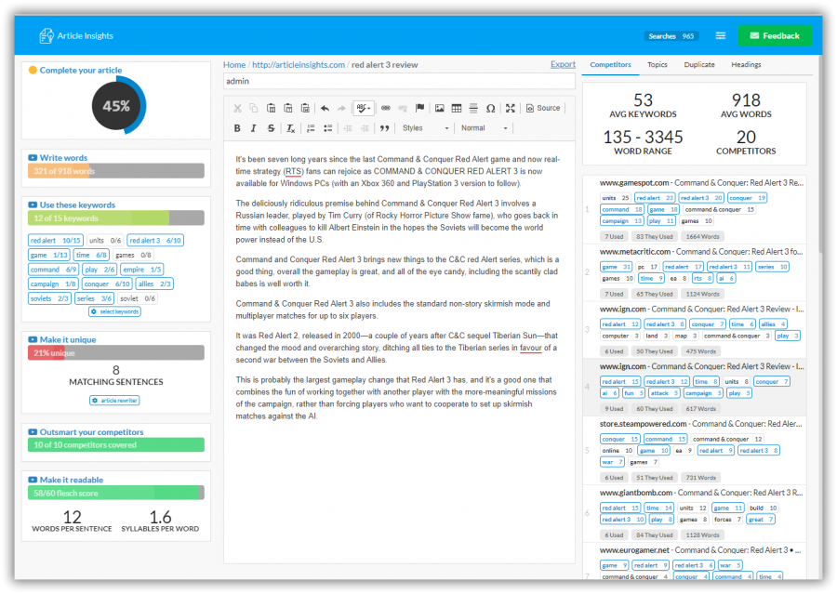Click the 'select keywords' button
This screenshot has width=837, height=594.
coord(114,311)
